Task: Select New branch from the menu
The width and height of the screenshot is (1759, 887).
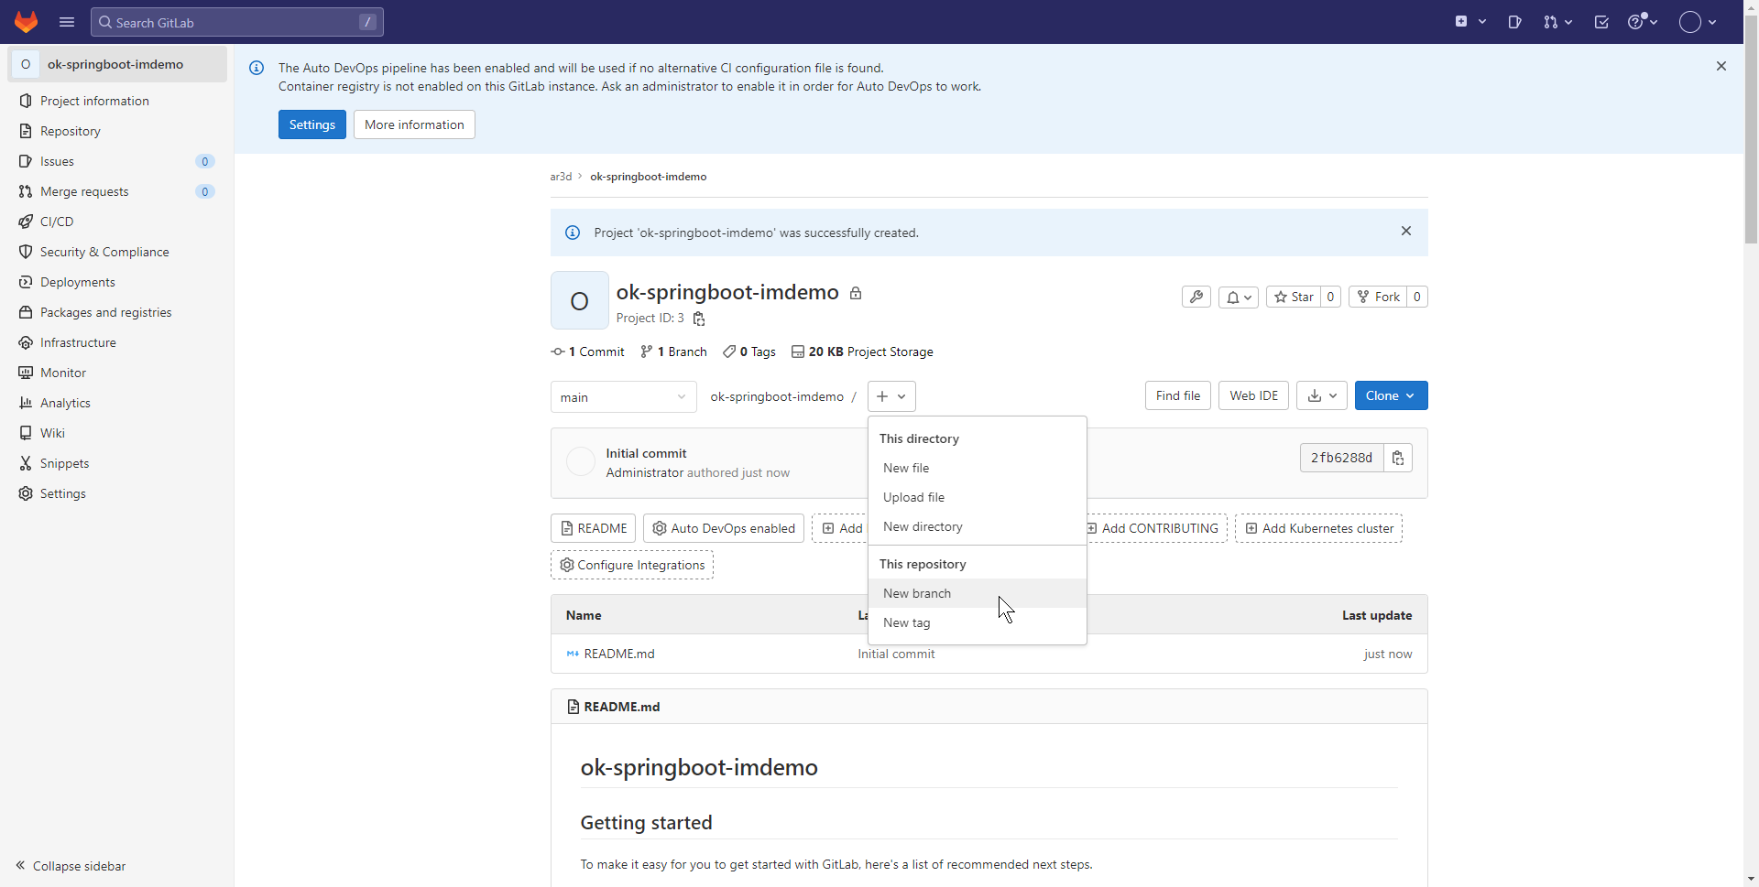Action: pos(917,593)
